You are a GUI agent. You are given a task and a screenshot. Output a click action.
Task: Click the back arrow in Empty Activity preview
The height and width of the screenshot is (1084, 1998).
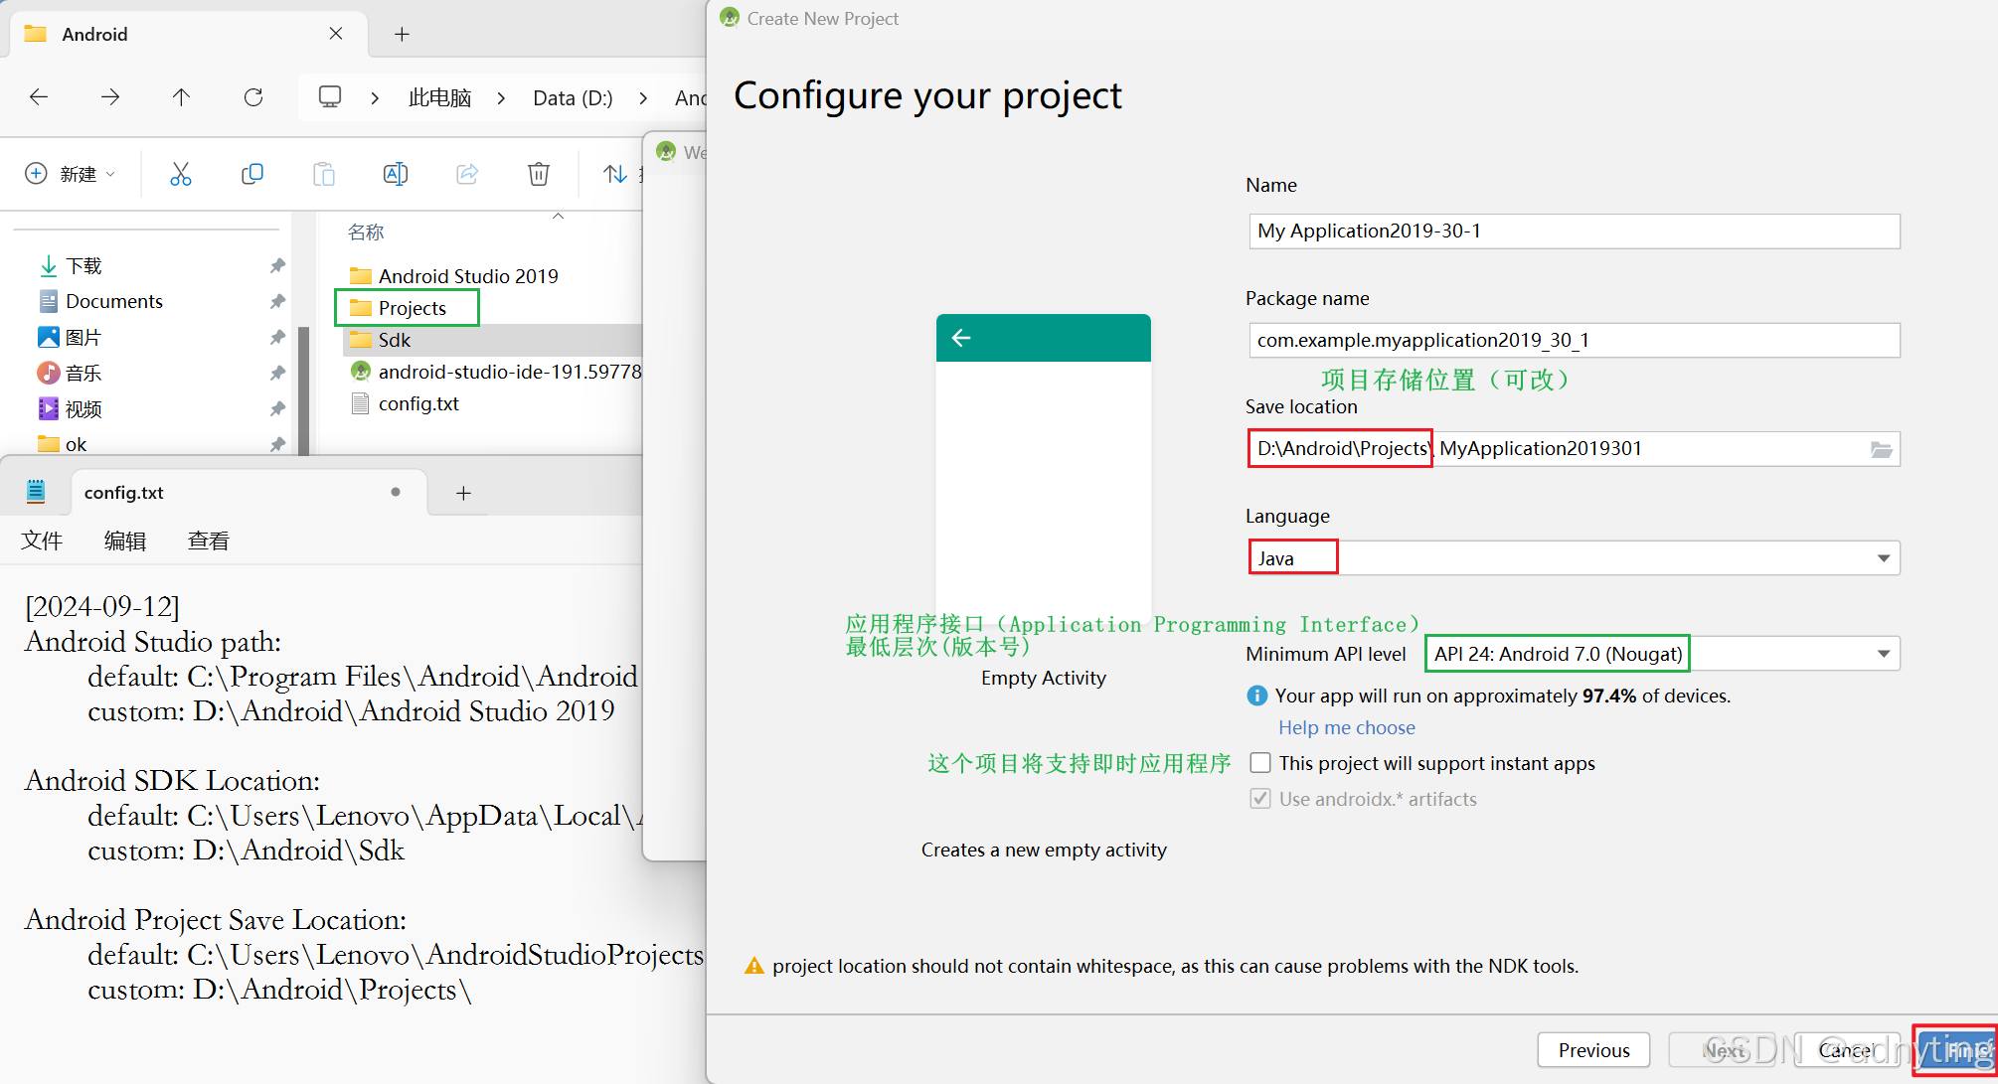click(x=961, y=338)
